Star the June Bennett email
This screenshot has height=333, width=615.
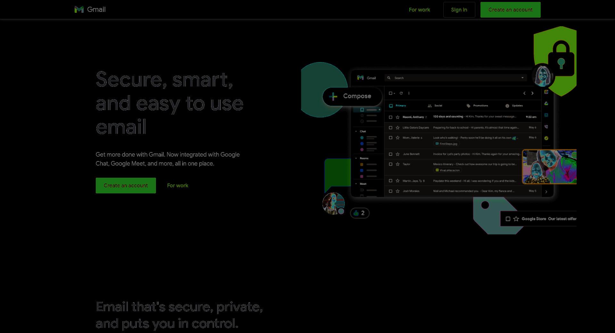pyautogui.click(x=398, y=154)
